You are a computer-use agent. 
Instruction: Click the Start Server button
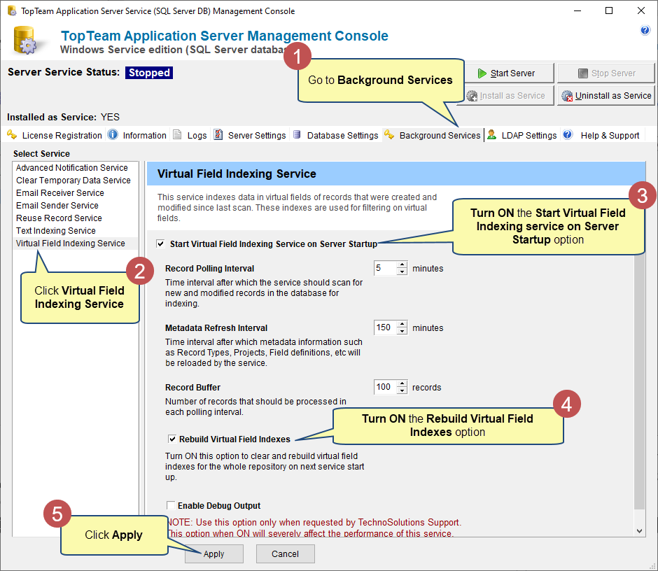point(509,73)
